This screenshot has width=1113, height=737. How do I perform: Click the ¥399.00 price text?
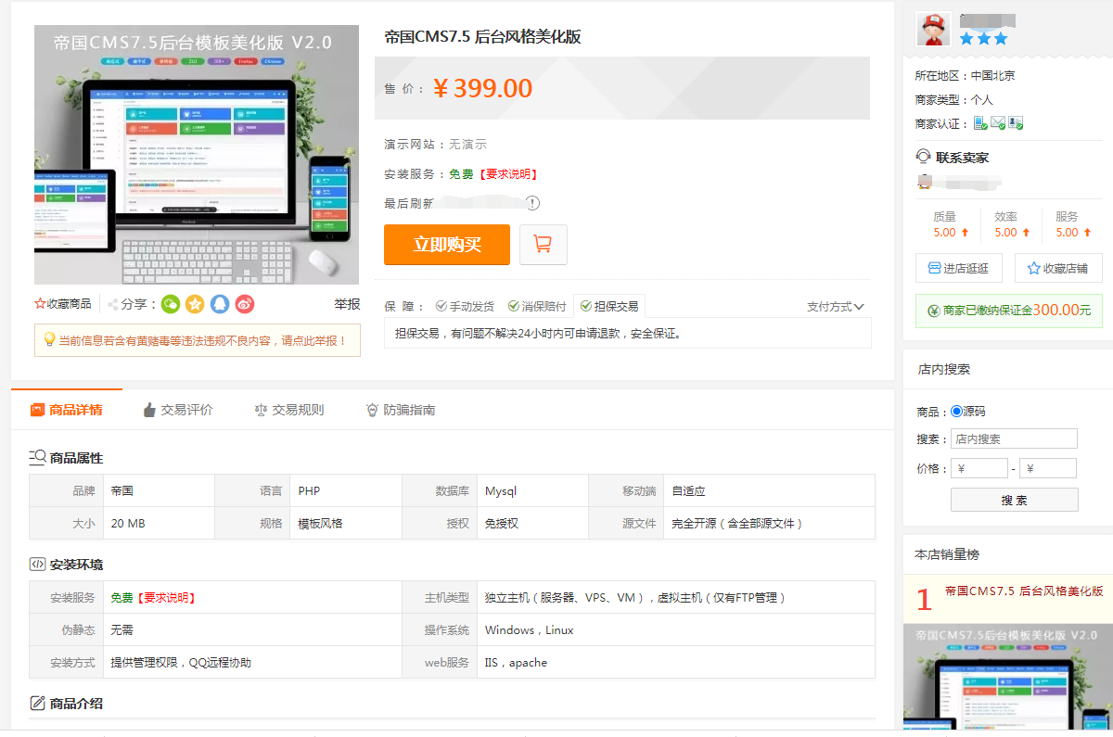pyautogui.click(x=482, y=88)
